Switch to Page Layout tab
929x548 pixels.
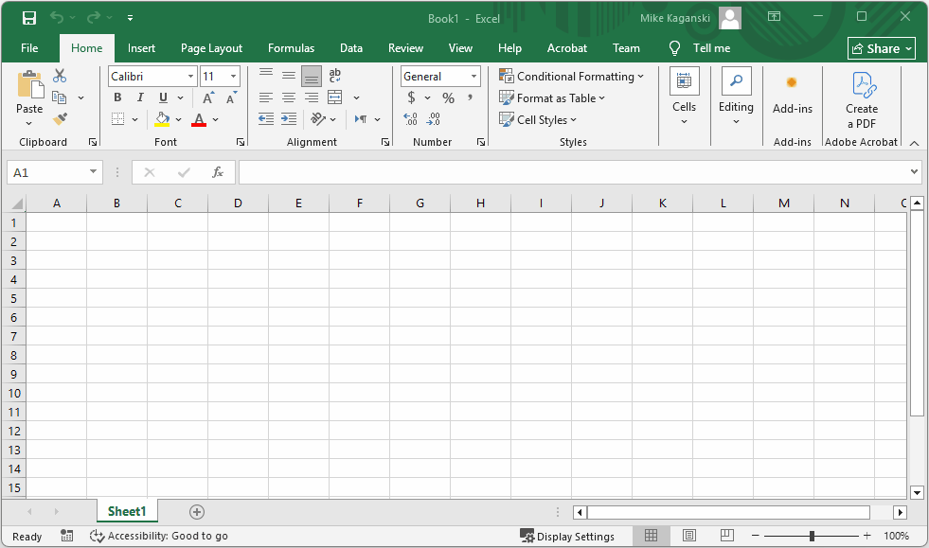click(211, 48)
